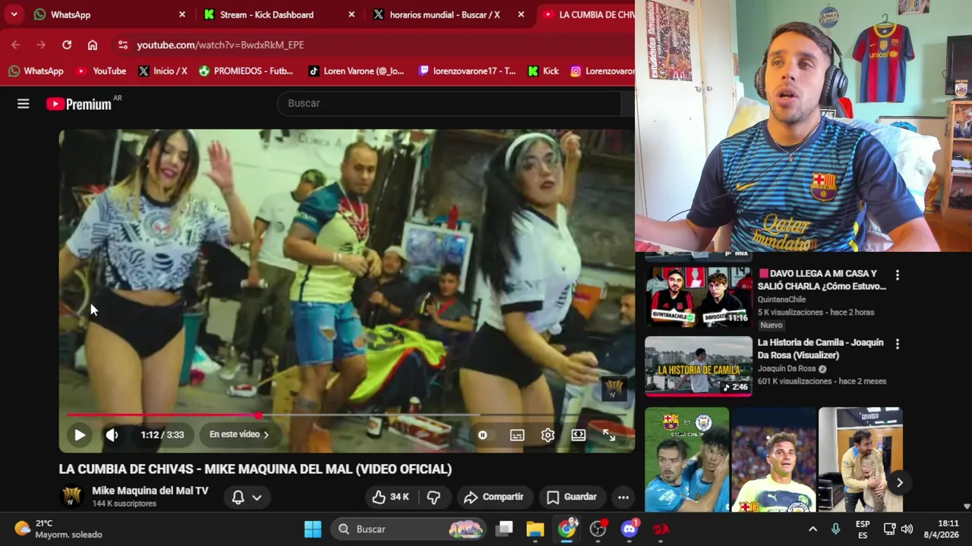Screen dimensions: 972x546
Task: Switch to horarios mundial X tab
Action: (448, 14)
